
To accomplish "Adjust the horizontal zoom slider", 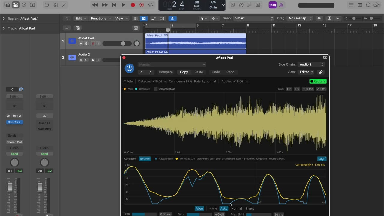I will click(x=371, y=18).
